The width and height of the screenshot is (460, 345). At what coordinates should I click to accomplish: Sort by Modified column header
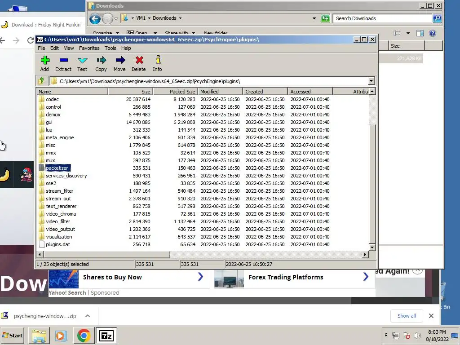(x=220, y=92)
